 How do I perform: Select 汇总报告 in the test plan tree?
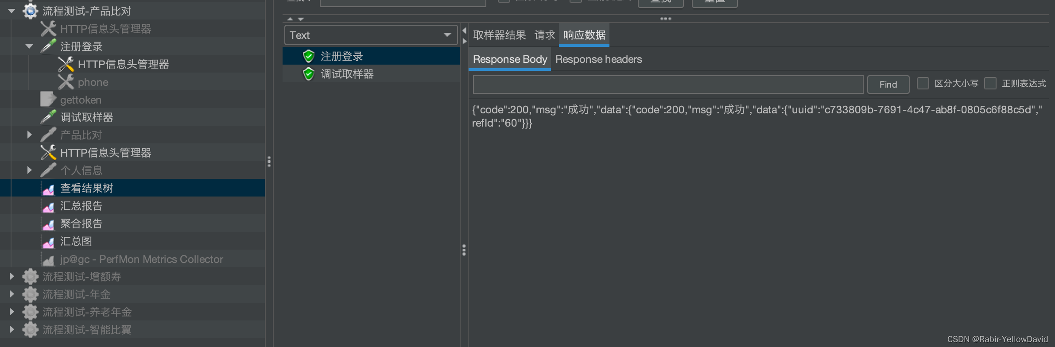[81, 206]
